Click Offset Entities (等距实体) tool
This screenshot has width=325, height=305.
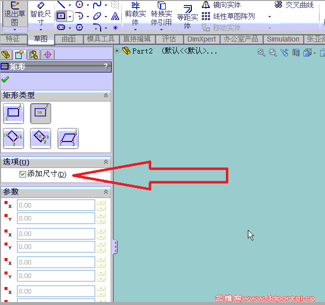point(187,17)
